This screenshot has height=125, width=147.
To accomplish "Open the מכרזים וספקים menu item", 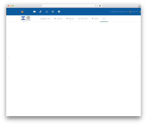I will tap(45, 19).
